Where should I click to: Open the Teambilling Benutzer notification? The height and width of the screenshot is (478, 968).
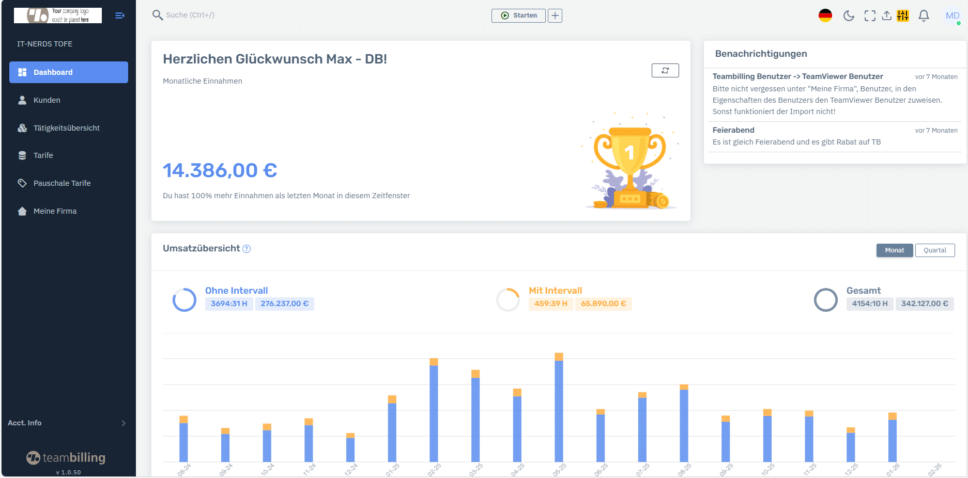point(797,76)
